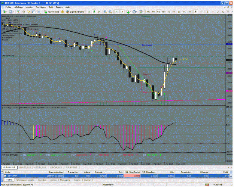Expand the periodicity clock dropdown arrow
The width and height of the screenshot is (234, 187).
coord(136,12)
